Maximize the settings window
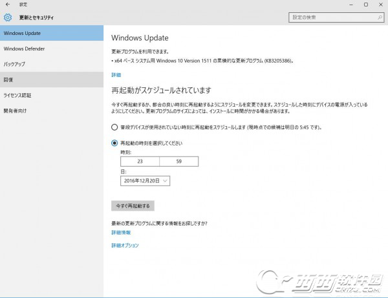The image size is (388, 298). (366, 5)
